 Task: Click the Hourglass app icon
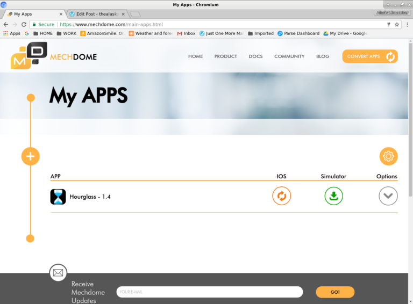(58, 197)
